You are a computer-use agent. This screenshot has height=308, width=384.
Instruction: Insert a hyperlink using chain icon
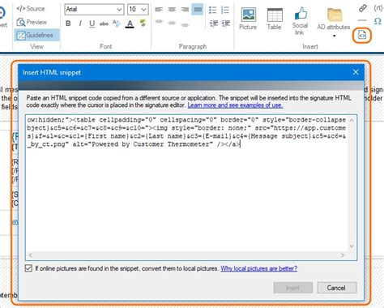363,8
